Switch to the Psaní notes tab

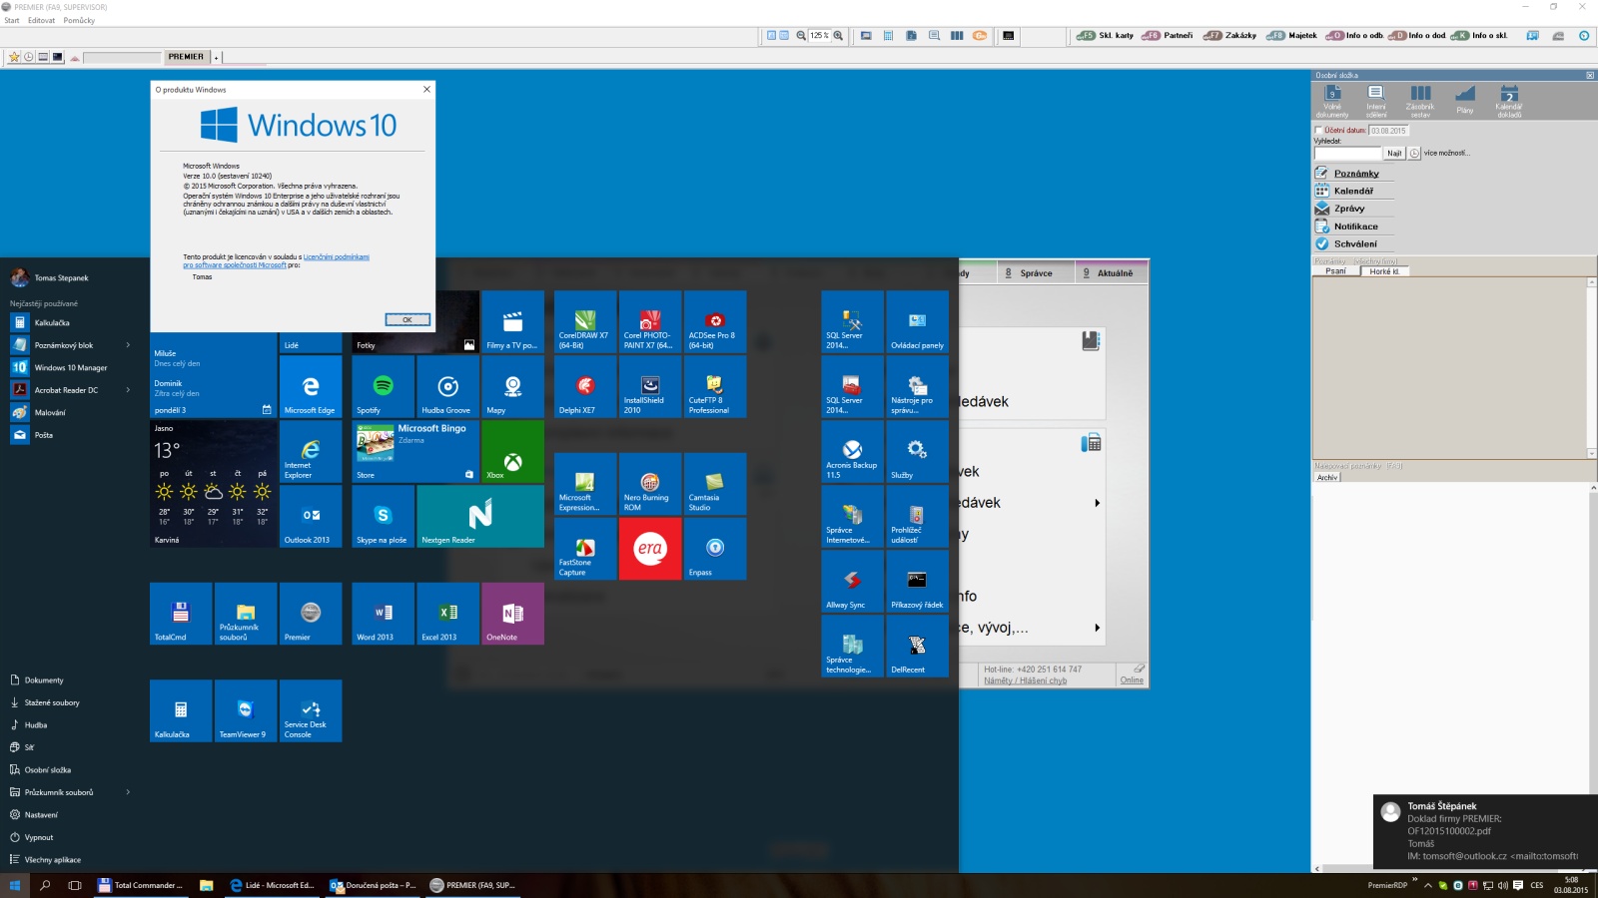(x=1336, y=271)
